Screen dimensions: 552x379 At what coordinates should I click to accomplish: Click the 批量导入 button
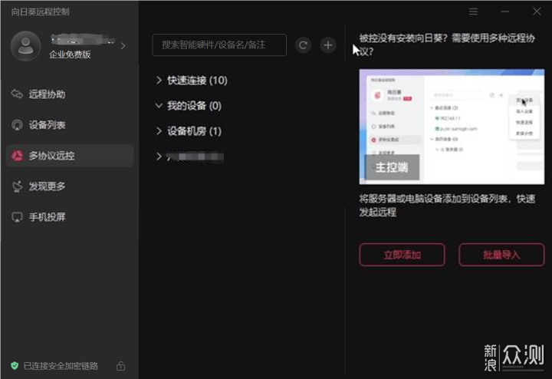click(501, 255)
